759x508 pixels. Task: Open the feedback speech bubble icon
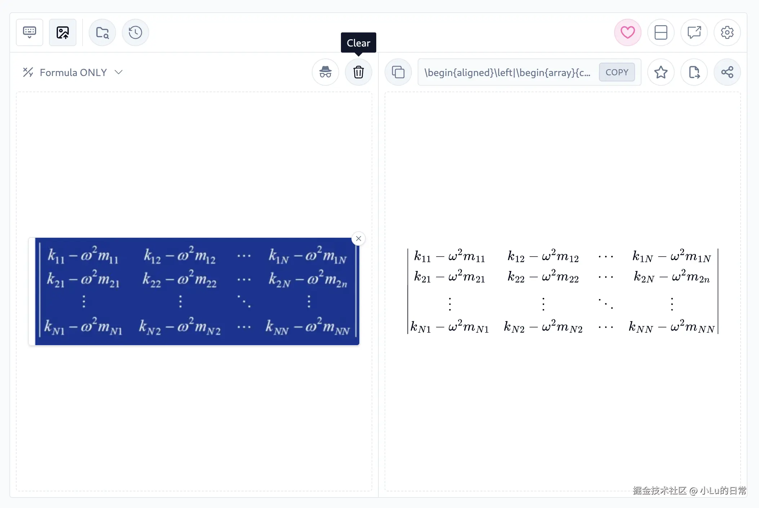pyautogui.click(x=694, y=32)
